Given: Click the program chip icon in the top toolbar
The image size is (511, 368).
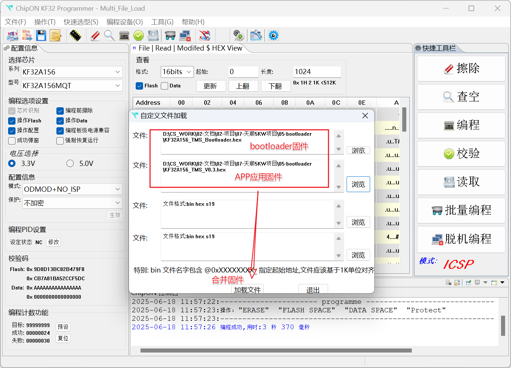Looking at the screenshot, I should click(x=124, y=36).
